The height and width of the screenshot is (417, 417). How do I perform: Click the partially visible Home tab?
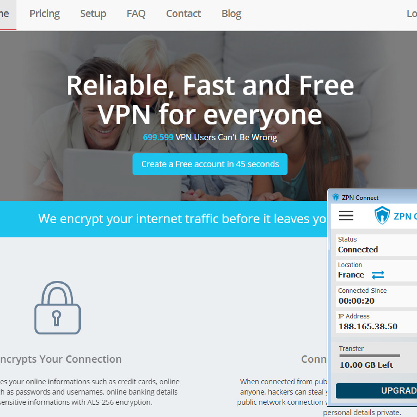point(8,15)
